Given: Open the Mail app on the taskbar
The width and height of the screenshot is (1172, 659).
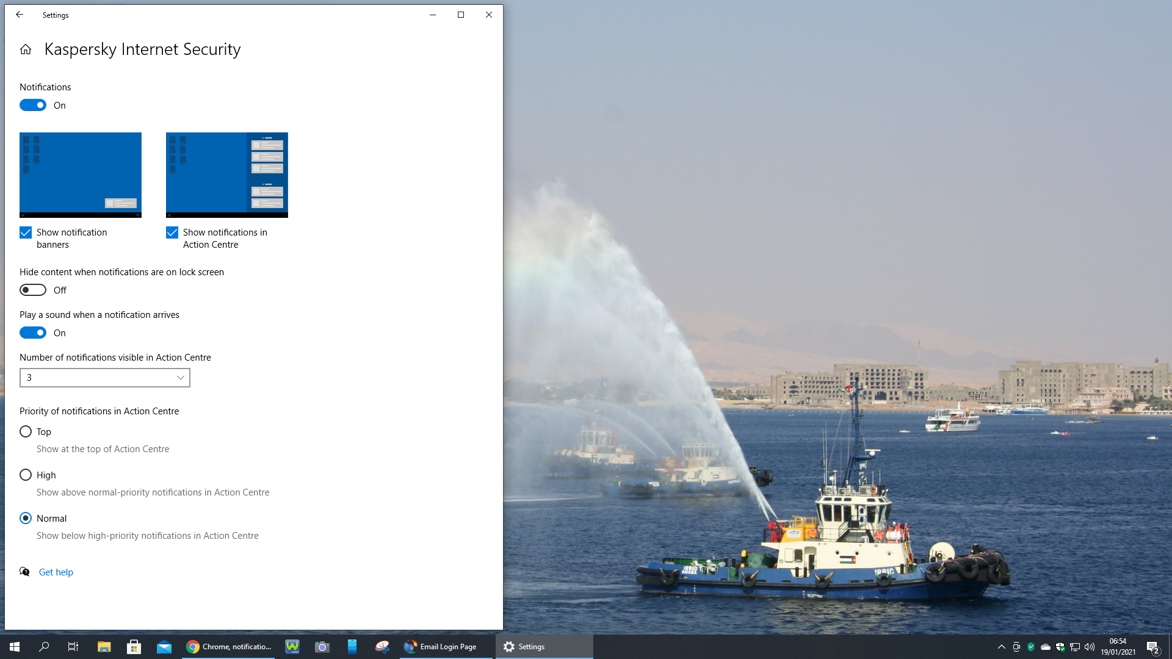Looking at the screenshot, I should 164,647.
